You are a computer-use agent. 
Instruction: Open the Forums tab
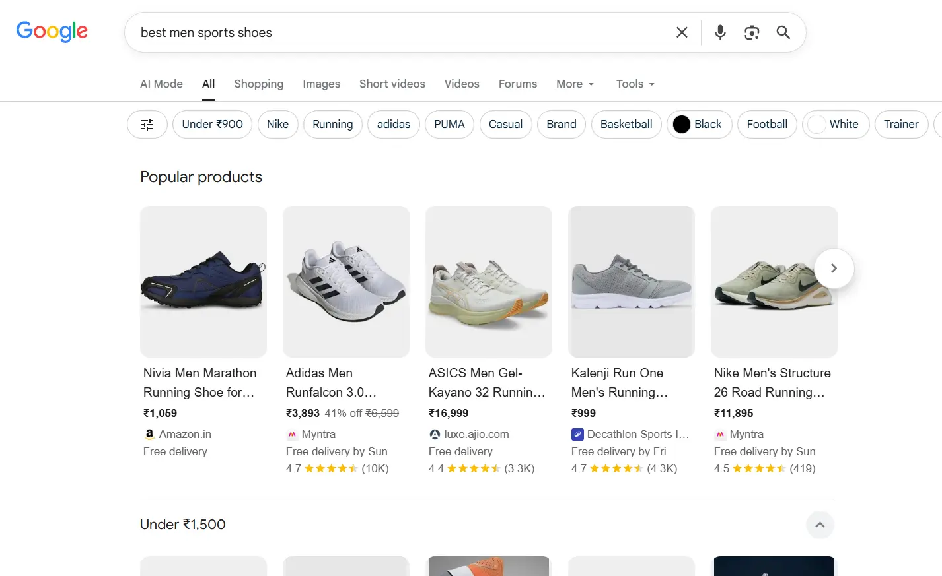click(x=518, y=84)
